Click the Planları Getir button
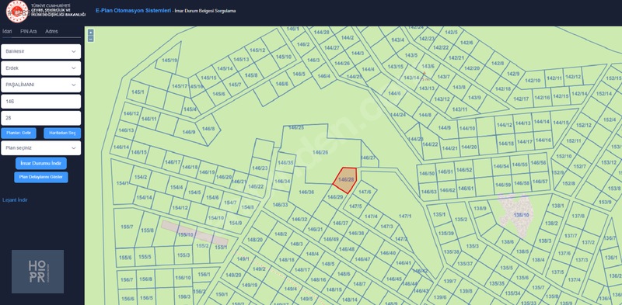The height and width of the screenshot is (305, 622). click(19, 133)
